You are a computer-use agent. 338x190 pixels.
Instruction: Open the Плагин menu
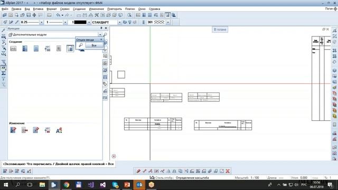[130, 9]
